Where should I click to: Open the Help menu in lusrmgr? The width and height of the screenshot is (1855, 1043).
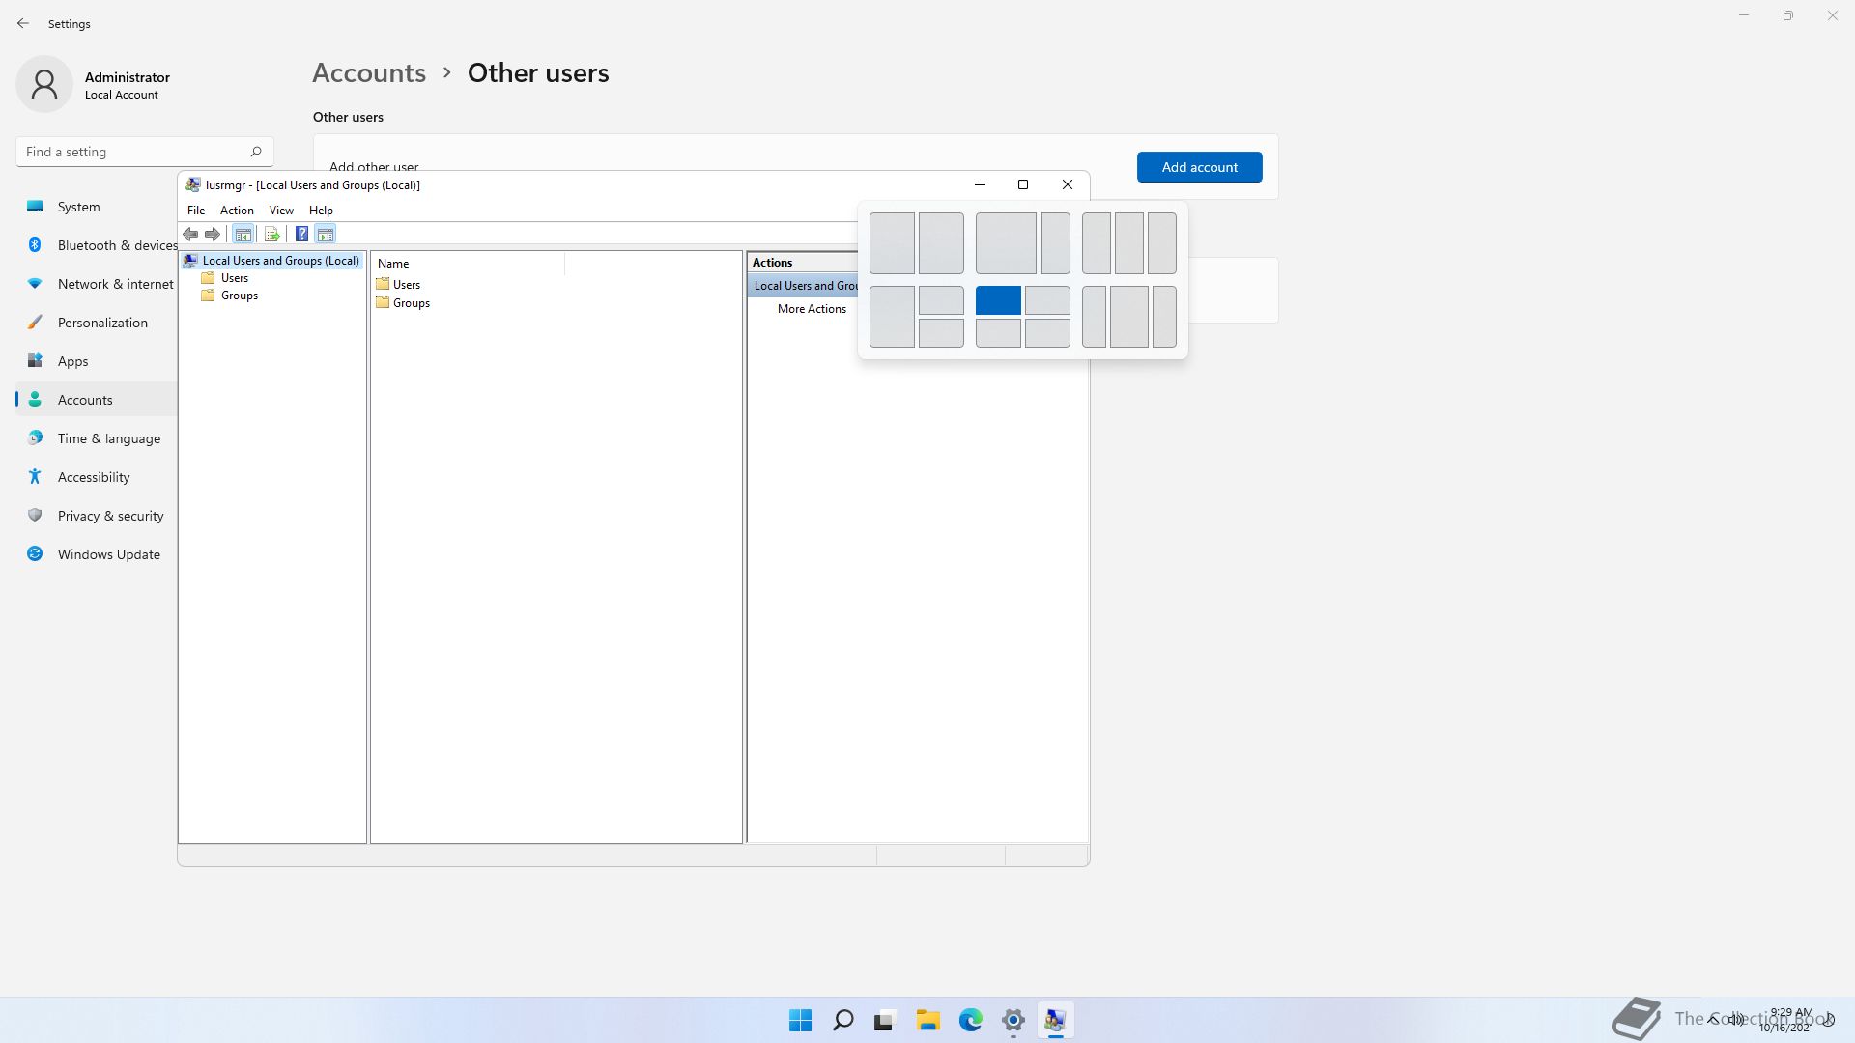(x=321, y=210)
